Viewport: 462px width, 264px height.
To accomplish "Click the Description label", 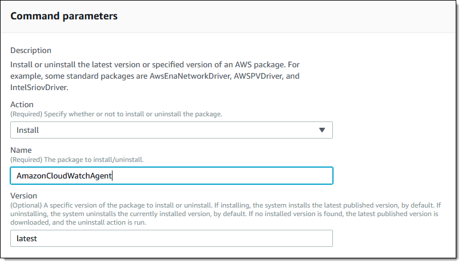I will 31,50.
